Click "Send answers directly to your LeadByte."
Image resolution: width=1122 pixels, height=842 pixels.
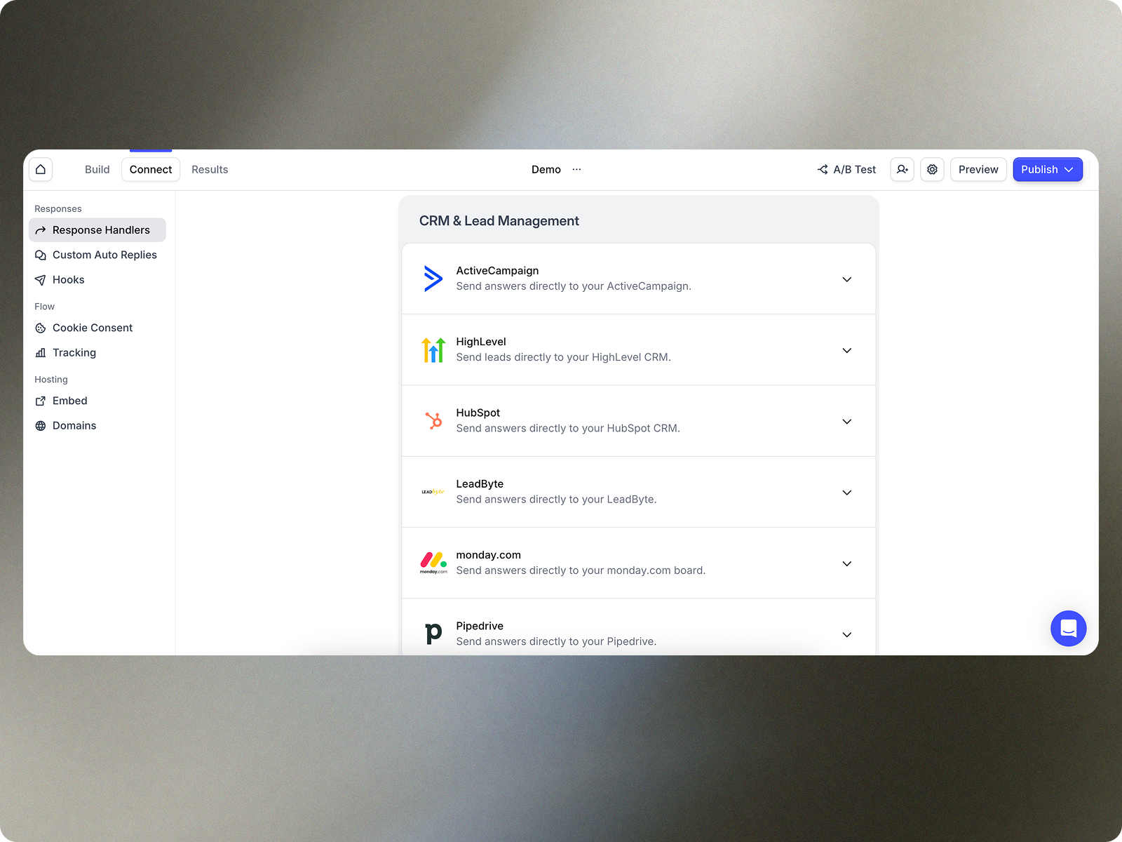(556, 500)
